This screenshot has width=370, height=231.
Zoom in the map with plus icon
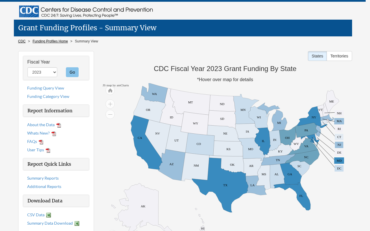[110, 104]
